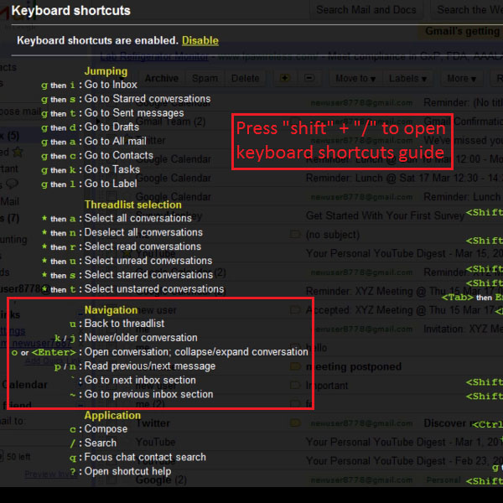
Task: Click the Compose shortcut row
Action: pyautogui.click(x=98, y=428)
